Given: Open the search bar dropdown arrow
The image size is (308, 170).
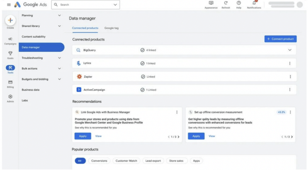Looking at the screenshot, I should [115, 5].
